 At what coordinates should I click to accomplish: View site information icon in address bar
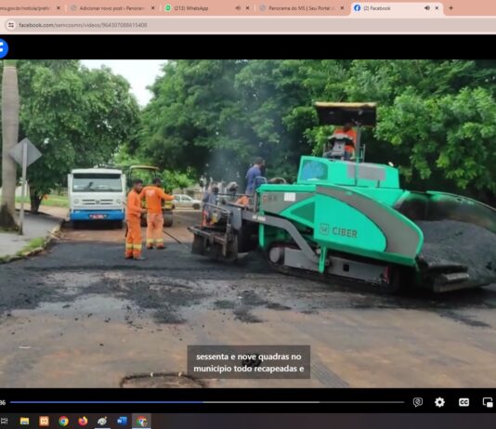[x=11, y=25]
